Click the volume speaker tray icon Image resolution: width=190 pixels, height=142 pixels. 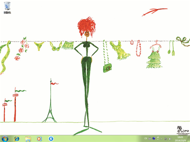point(170,139)
